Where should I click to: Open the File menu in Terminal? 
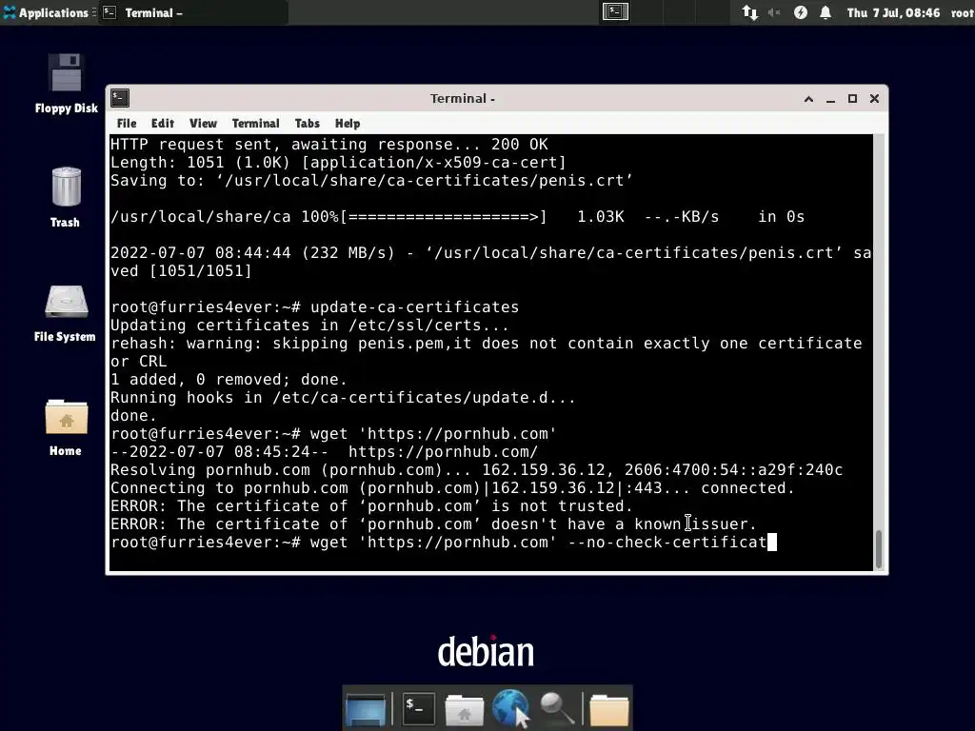127,123
